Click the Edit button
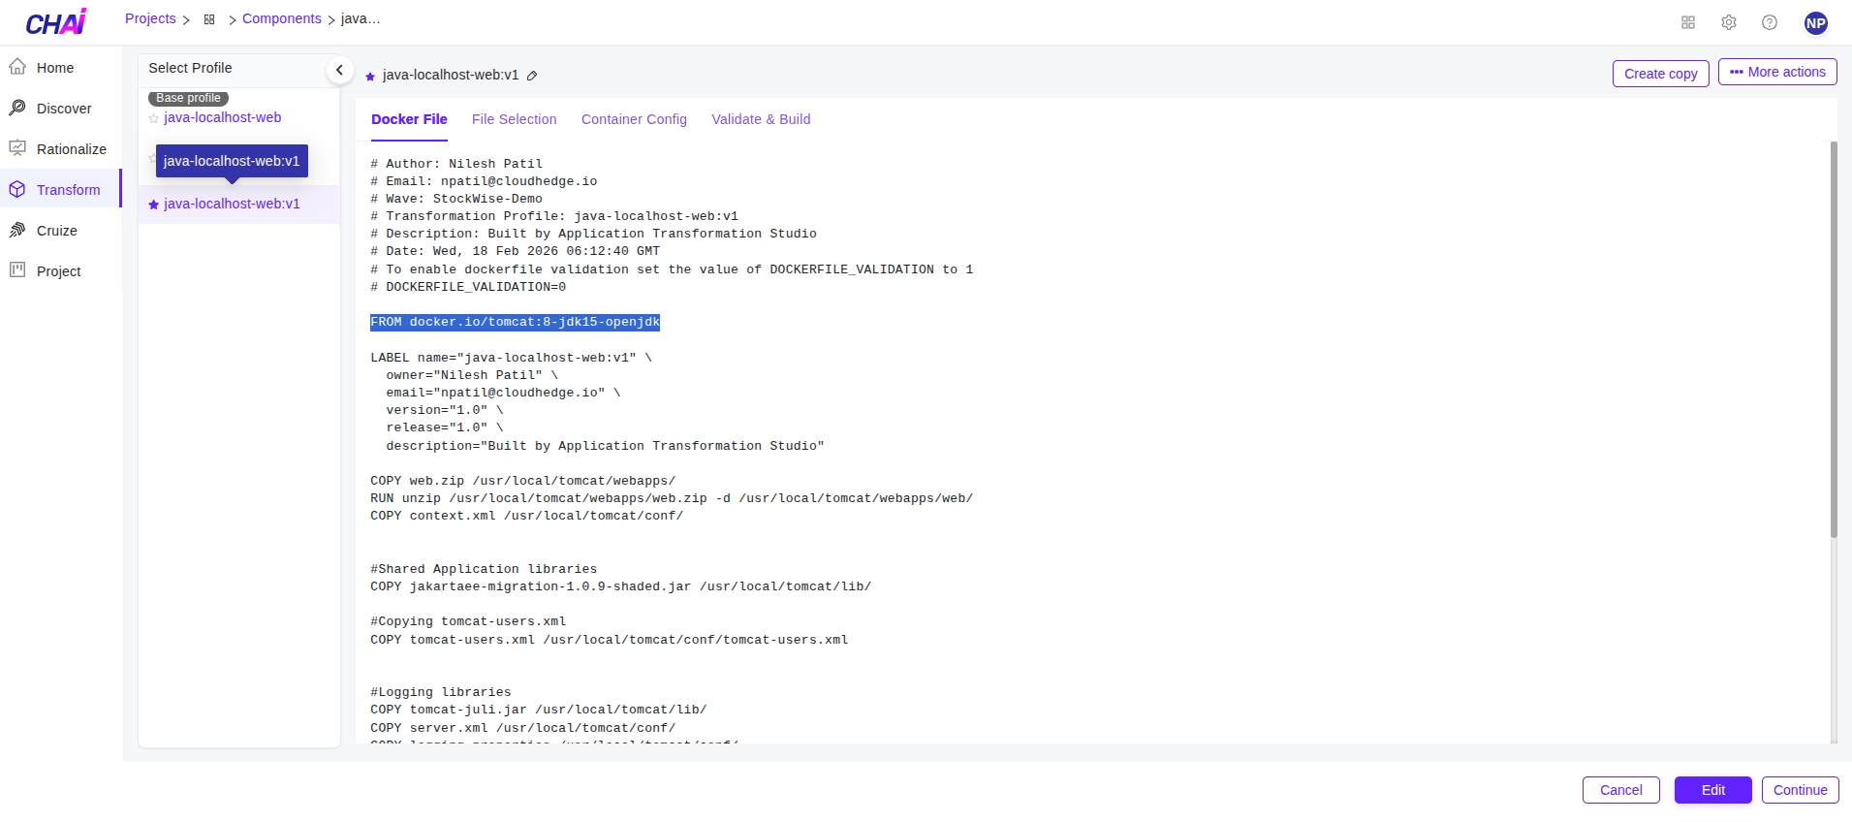This screenshot has height=822, width=1852. click(x=1713, y=790)
